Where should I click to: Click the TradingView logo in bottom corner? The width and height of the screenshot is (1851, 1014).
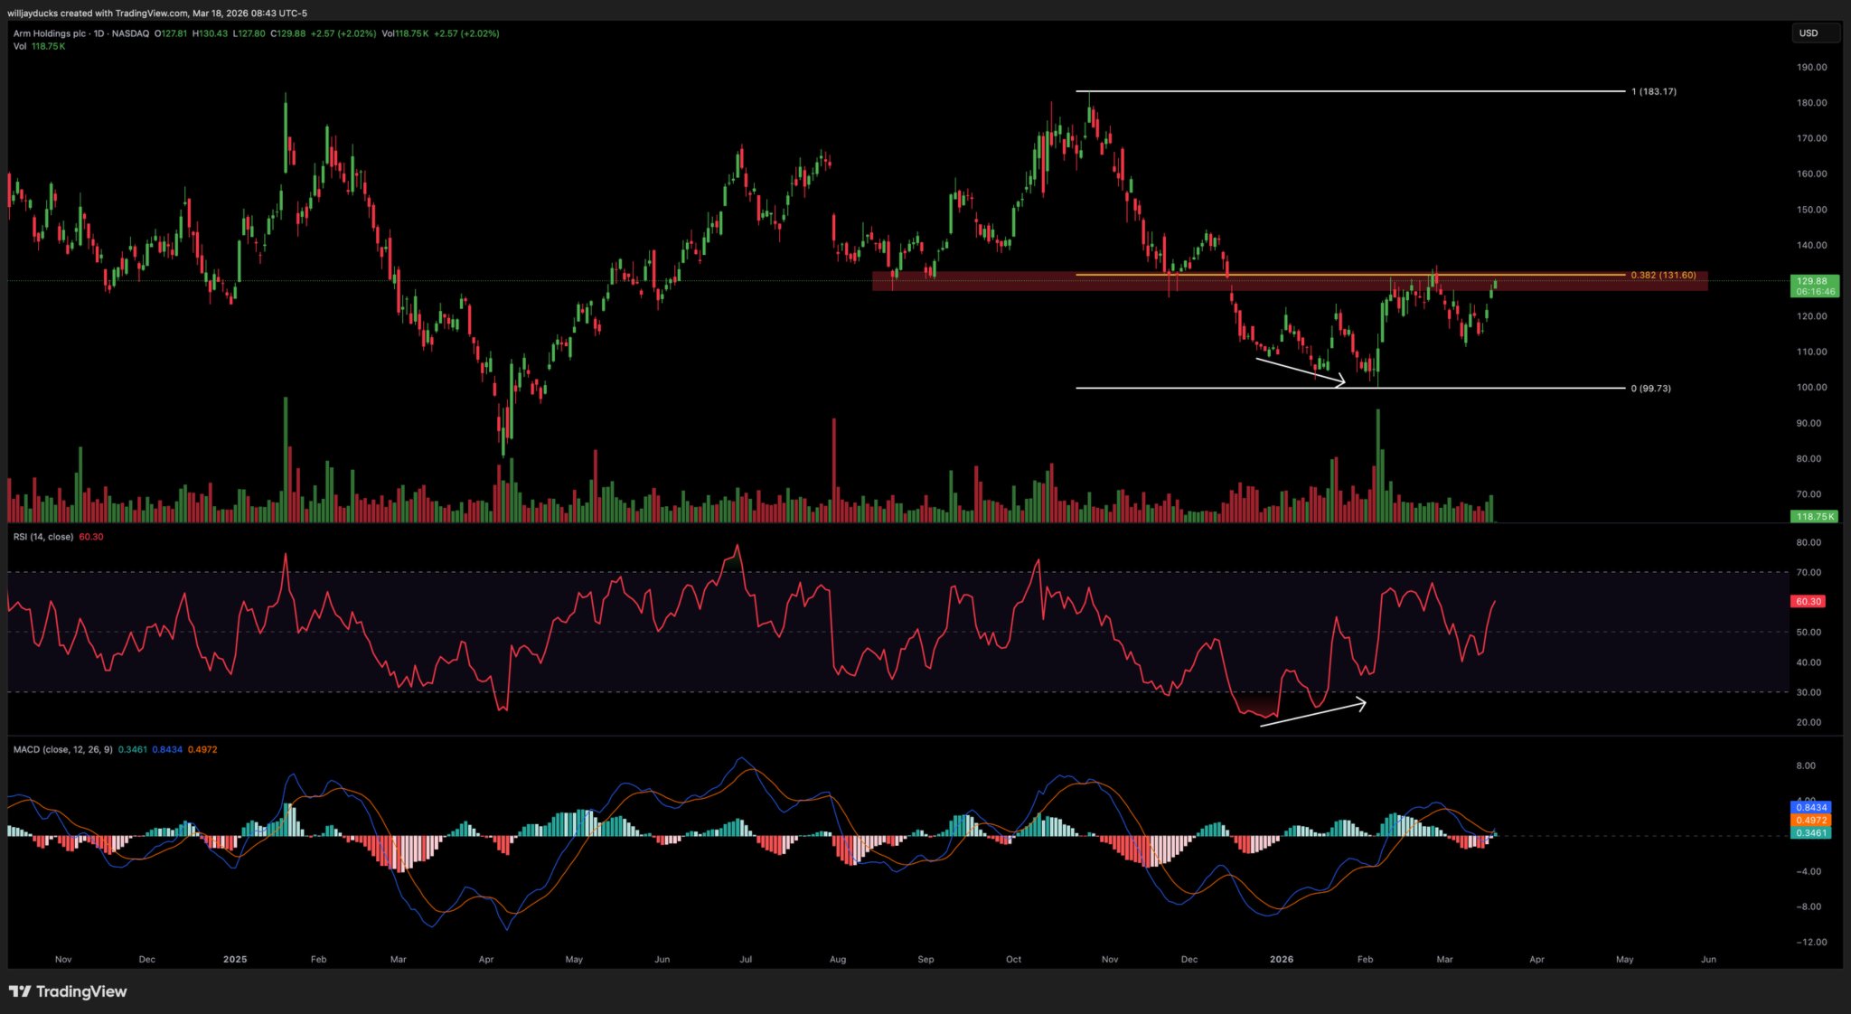click(x=68, y=991)
